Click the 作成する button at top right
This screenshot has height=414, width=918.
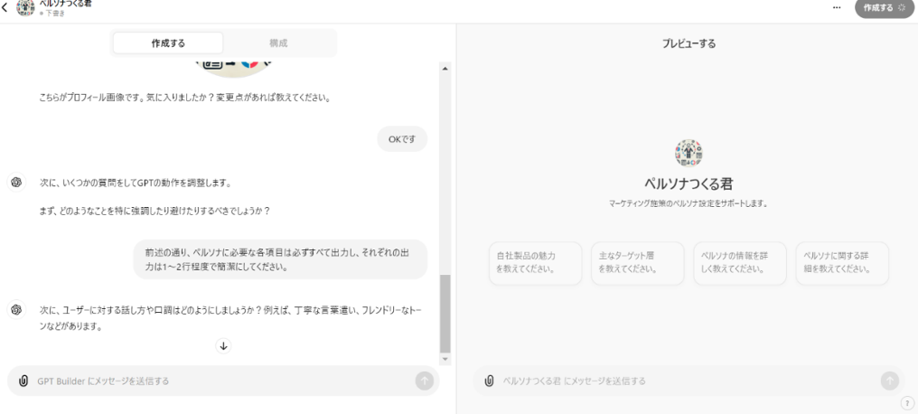[884, 7]
